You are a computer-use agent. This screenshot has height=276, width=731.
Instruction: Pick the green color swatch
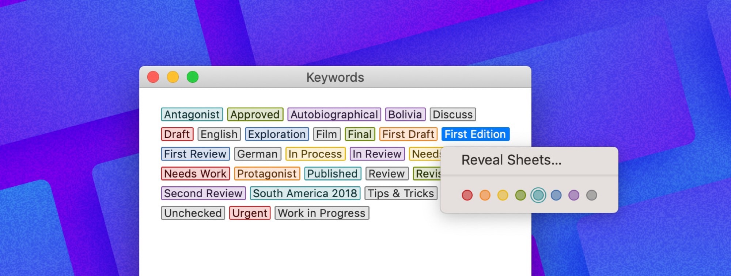point(520,195)
